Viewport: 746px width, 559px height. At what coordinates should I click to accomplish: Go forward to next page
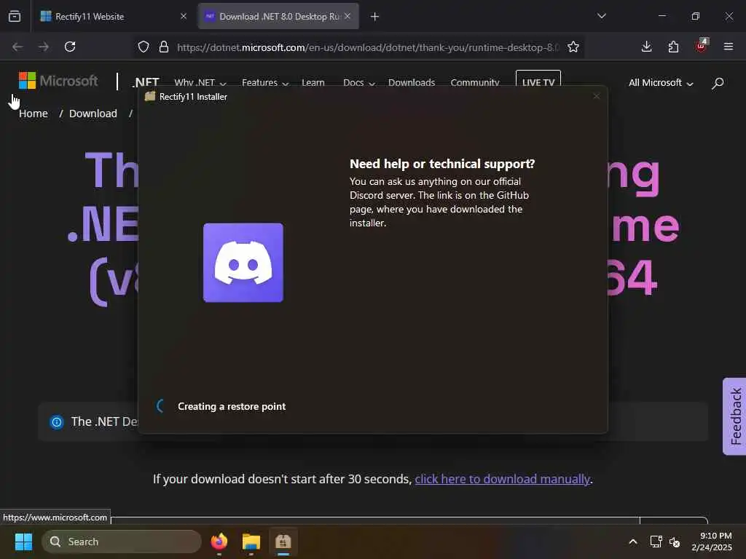click(43, 47)
